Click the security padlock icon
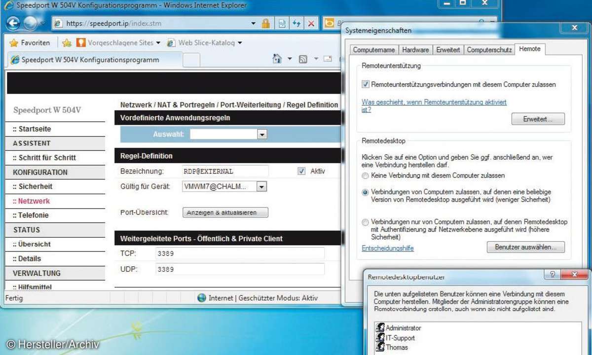The image size is (592, 355). (266, 23)
